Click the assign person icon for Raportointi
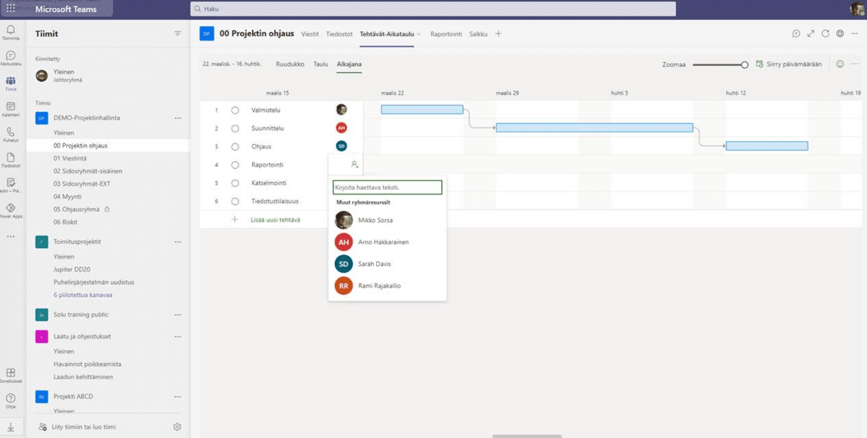 (x=354, y=164)
